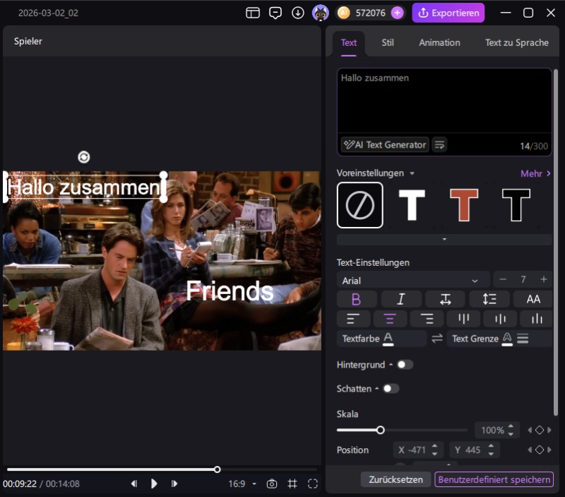Click the snapshot camera icon
The width and height of the screenshot is (565, 497).
(271, 484)
